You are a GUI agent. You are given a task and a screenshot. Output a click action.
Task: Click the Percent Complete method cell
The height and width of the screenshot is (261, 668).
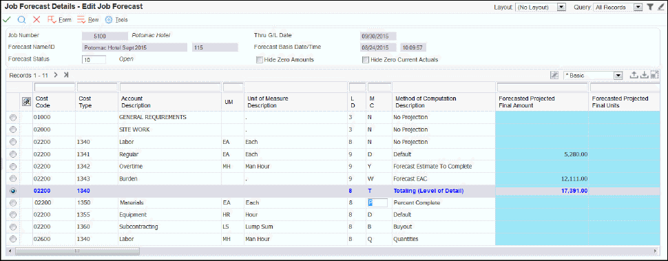tap(443, 202)
